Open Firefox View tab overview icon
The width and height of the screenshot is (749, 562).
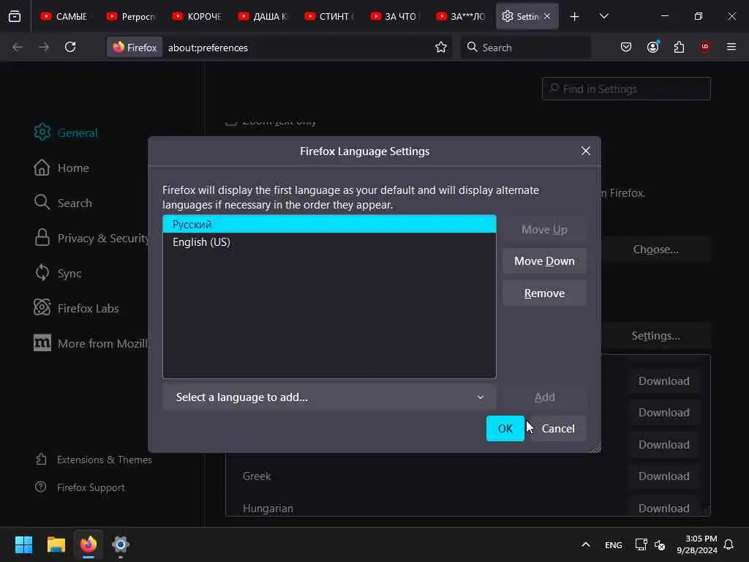pos(15,16)
